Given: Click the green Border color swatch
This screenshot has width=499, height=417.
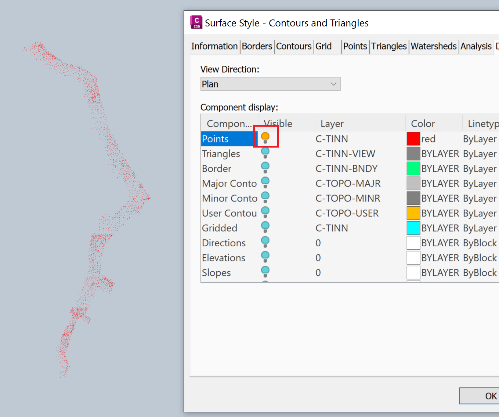Looking at the screenshot, I should click(413, 168).
